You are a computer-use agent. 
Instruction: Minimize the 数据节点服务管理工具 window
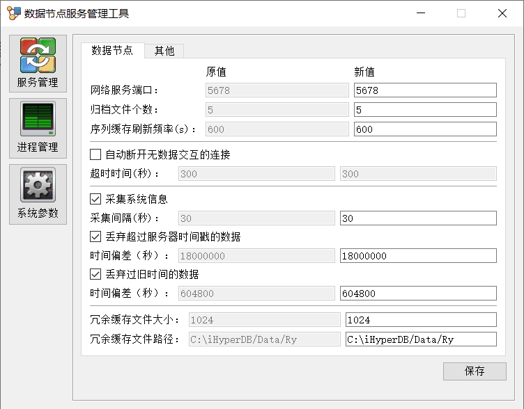[419, 13]
